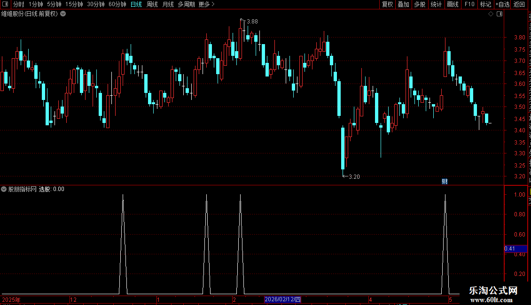The width and height of the screenshot is (531, 305).
Task: Click the 2026/02/12/四 date label
Action: [x=282, y=299]
